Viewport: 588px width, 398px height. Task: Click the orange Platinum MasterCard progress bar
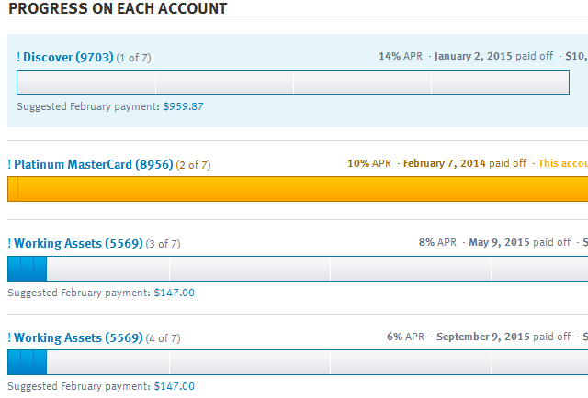[x=298, y=189]
